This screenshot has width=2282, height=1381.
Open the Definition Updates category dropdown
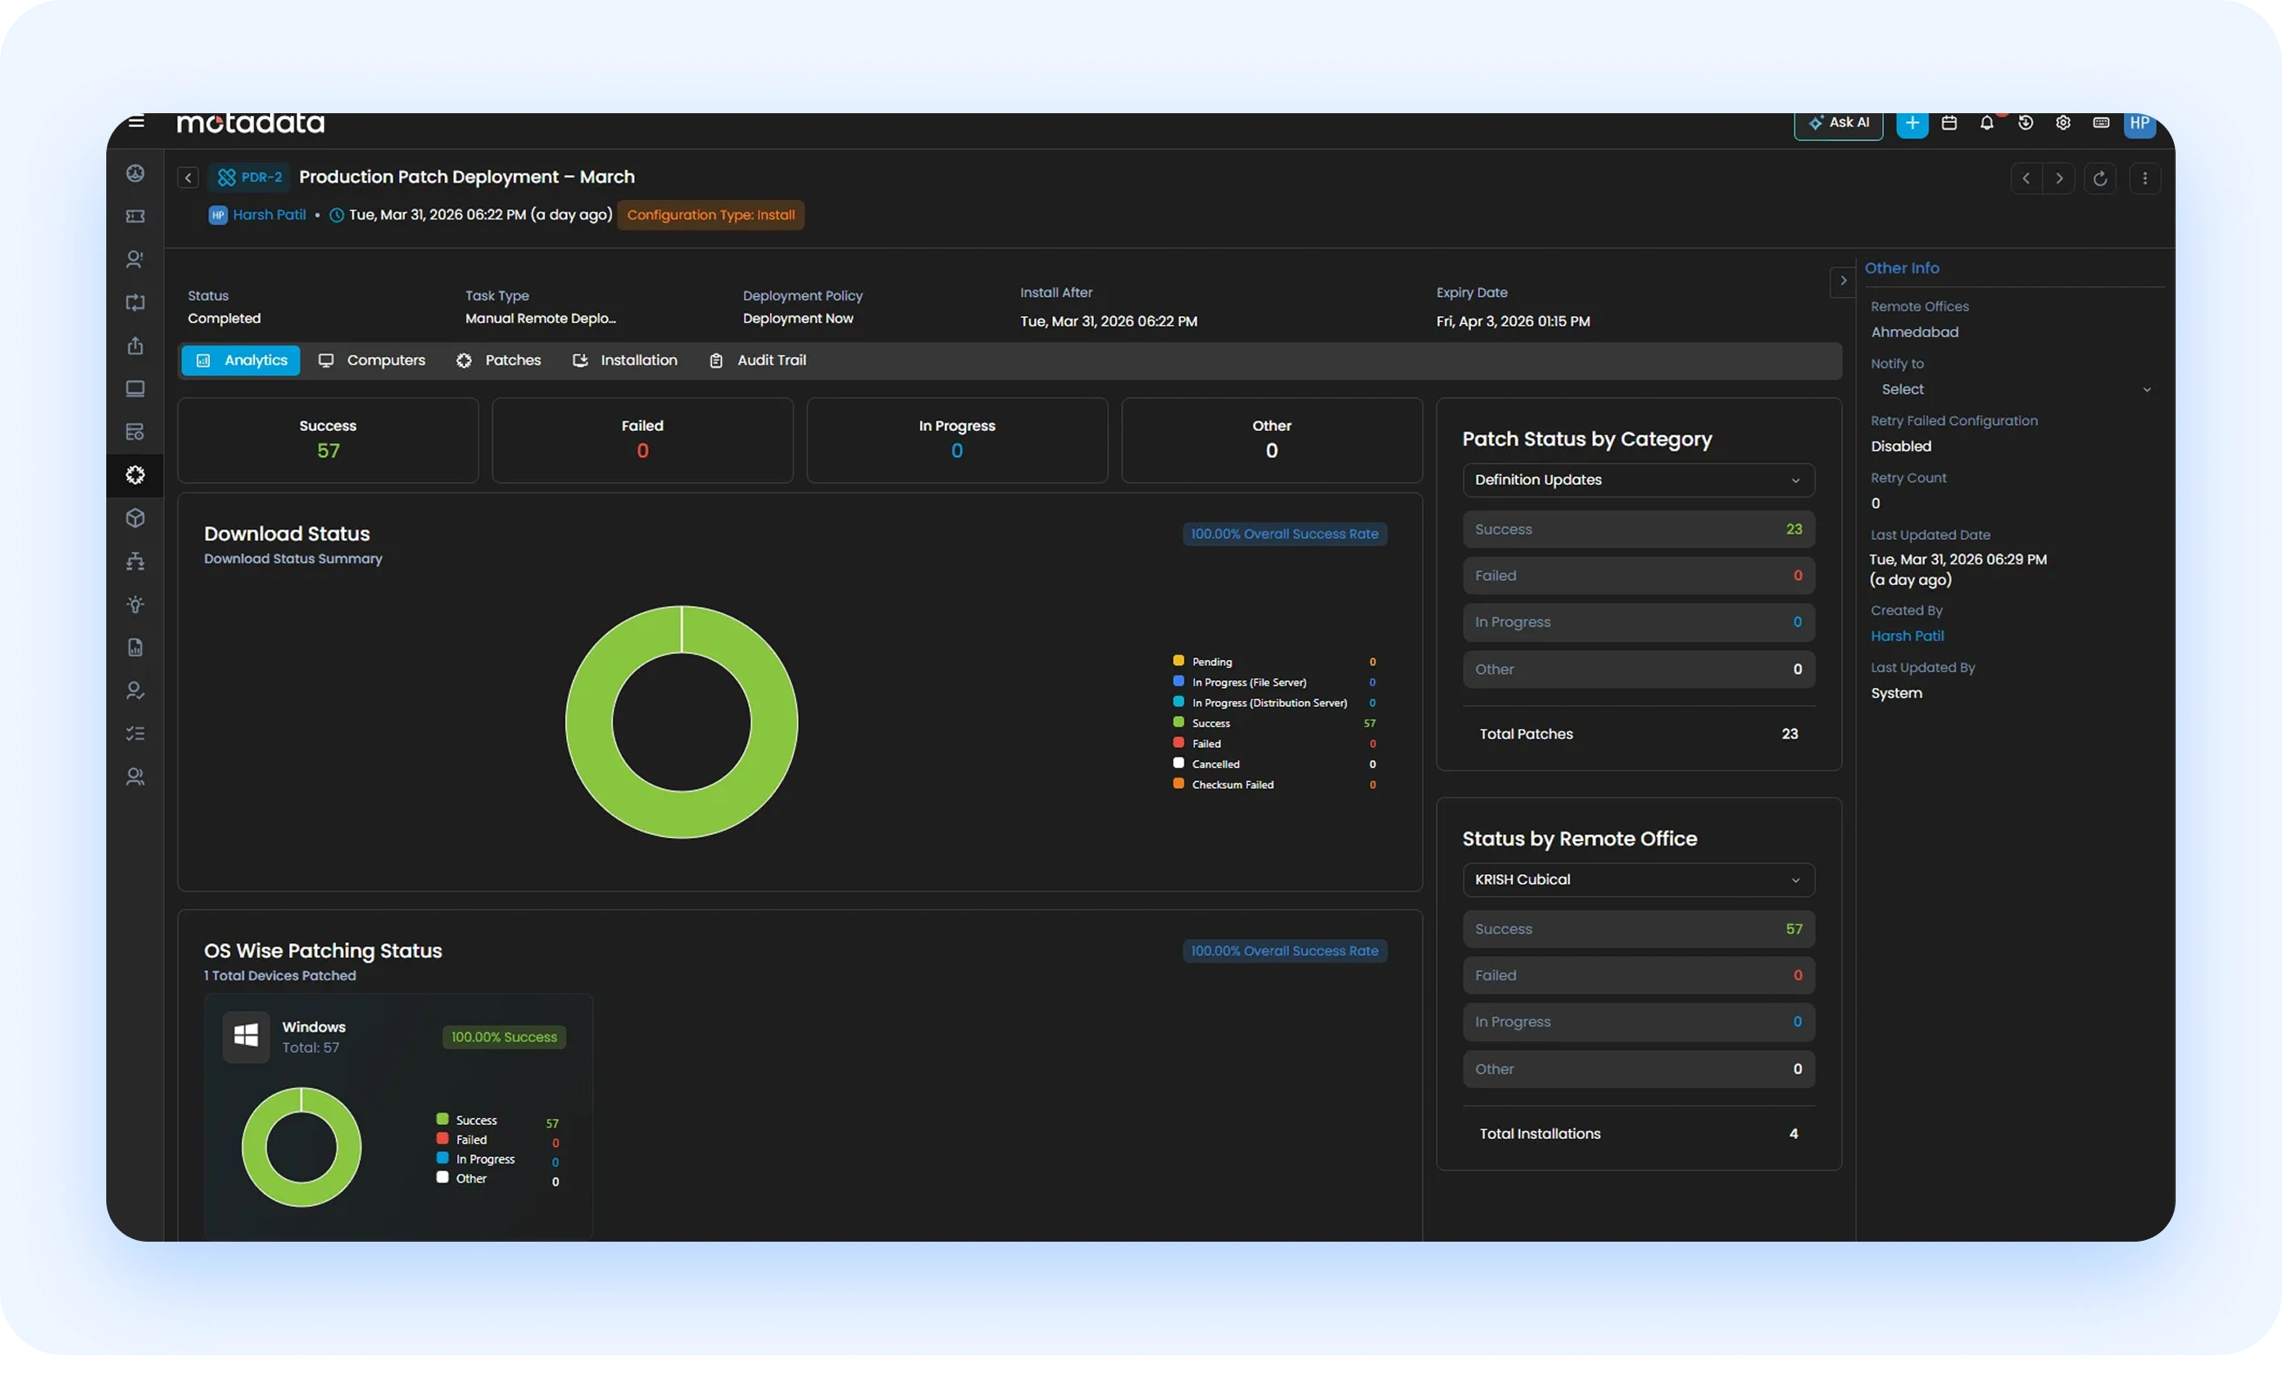pos(1637,480)
